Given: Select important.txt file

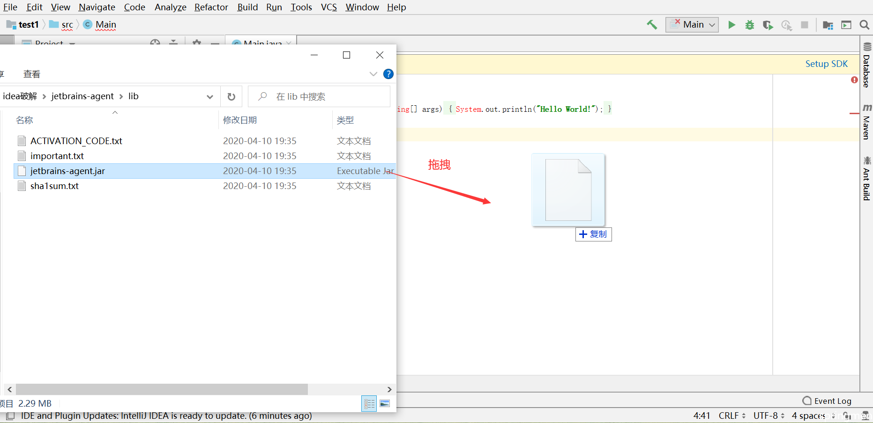Looking at the screenshot, I should pos(57,156).
